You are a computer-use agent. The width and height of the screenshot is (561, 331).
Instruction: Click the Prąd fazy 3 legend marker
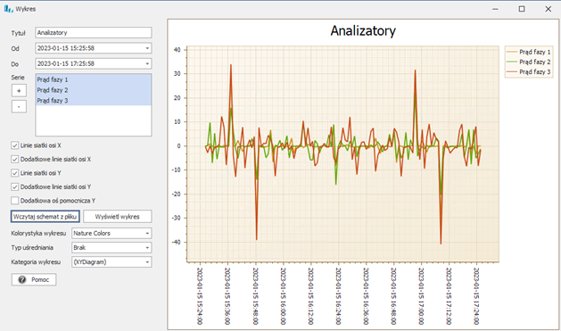512,72
